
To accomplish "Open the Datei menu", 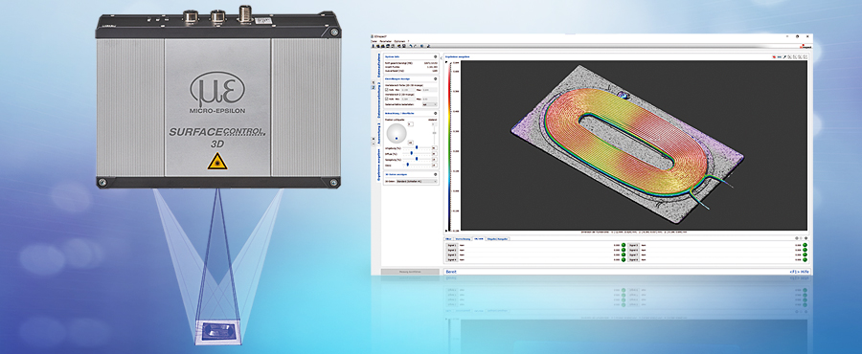I will click(x=374, y=41).
